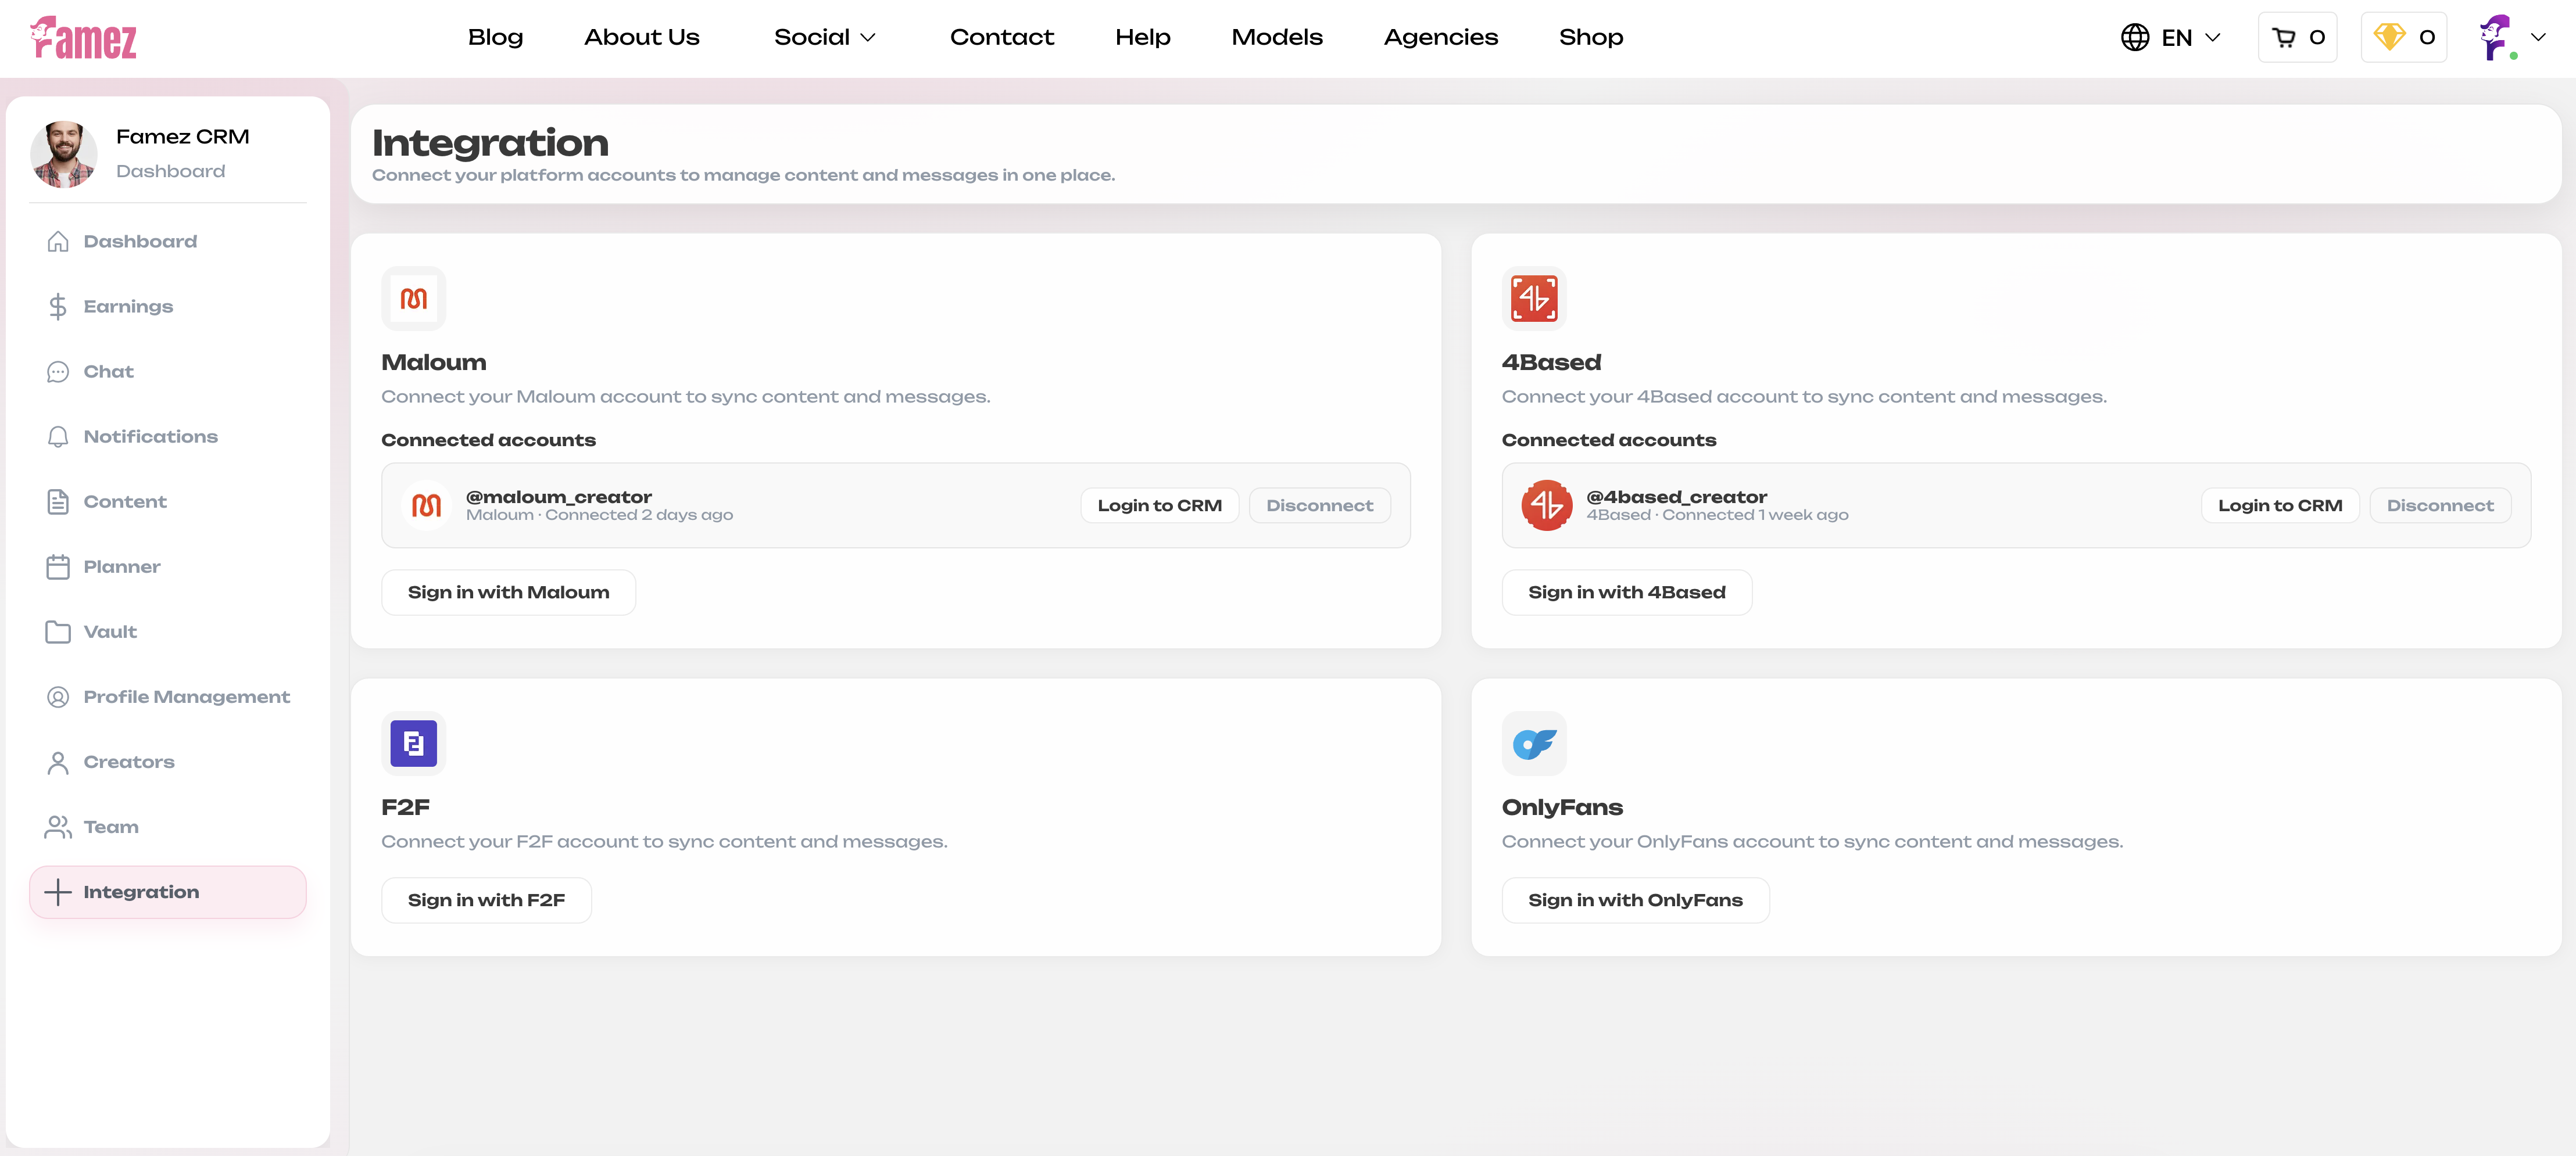Open Agencies in top navigation

point(1440,38)
